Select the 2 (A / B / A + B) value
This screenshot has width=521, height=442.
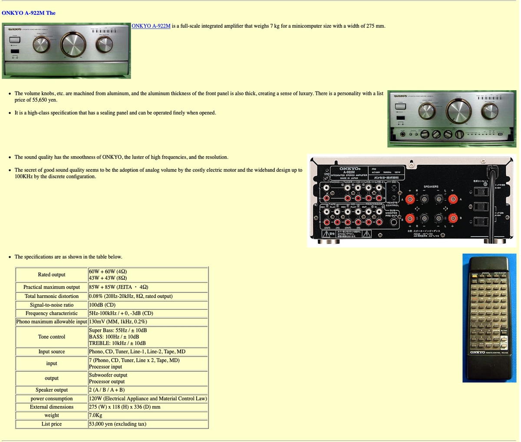click(x=107, y=390)
